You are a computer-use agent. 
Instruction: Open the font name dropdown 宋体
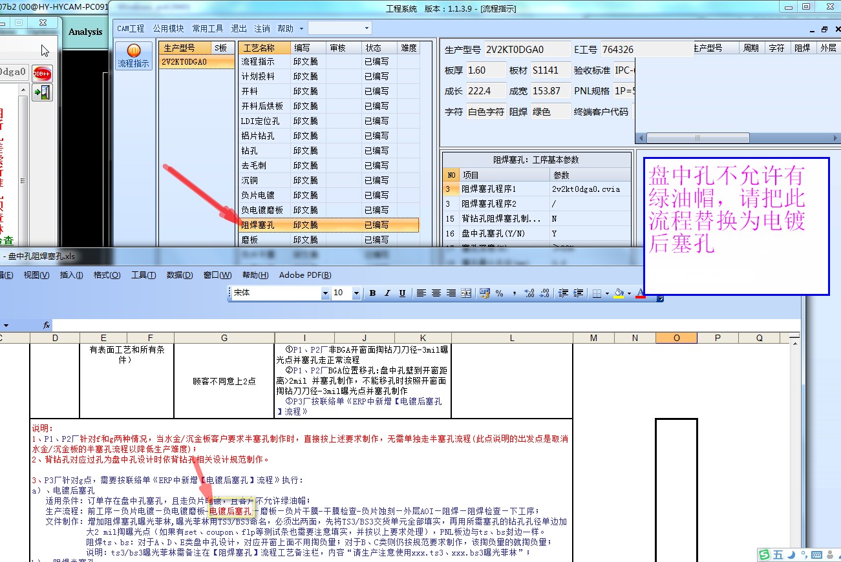pyautogui.click(x=325, y=293)
